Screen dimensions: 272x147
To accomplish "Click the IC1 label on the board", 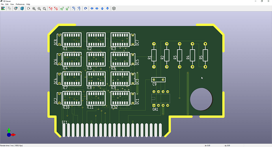I will [65, 49].
